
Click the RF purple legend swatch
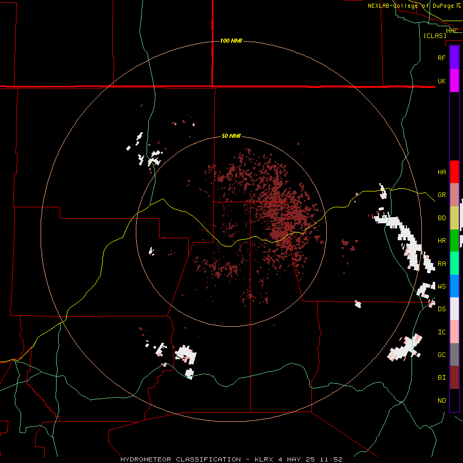coord(454,58)
